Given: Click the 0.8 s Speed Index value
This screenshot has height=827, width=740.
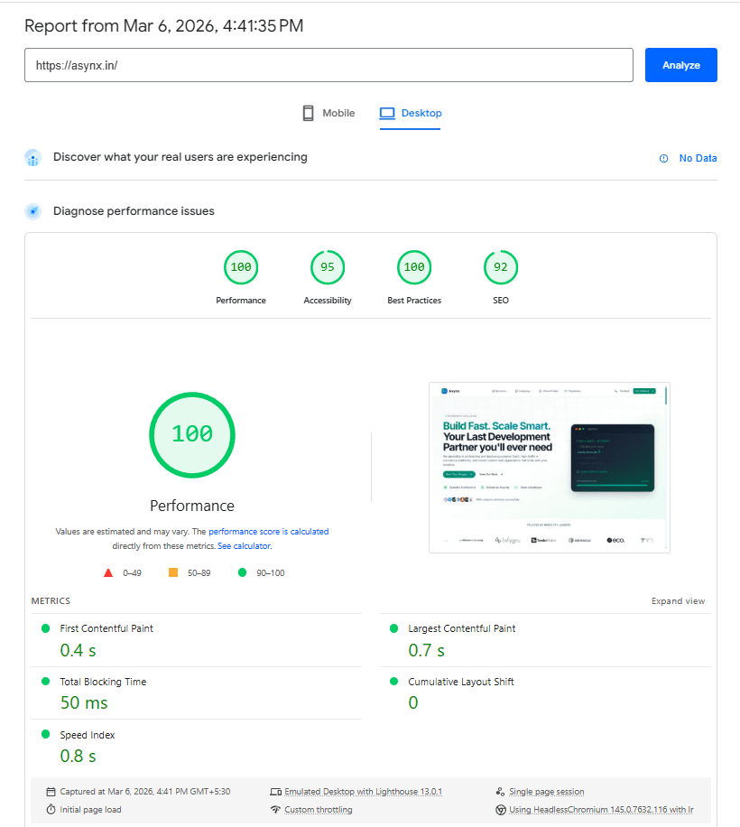Looking at the screenshot, I should [78, 756].
